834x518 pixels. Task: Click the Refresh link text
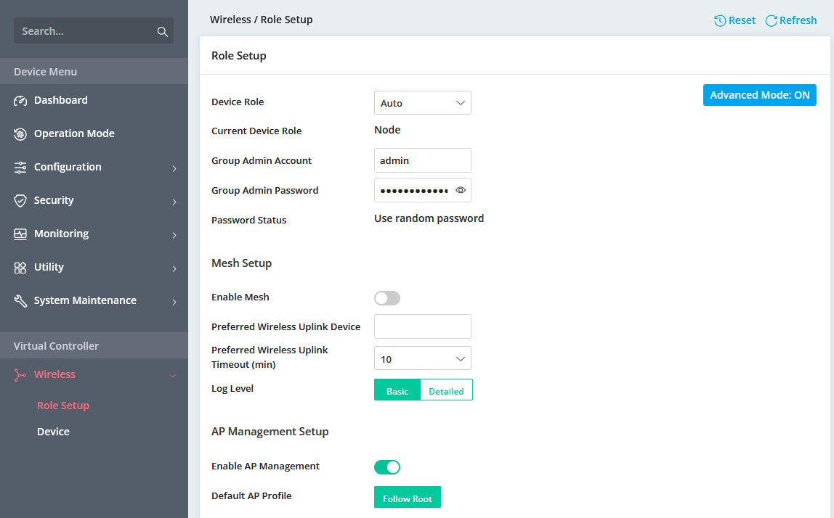(798, 20)
